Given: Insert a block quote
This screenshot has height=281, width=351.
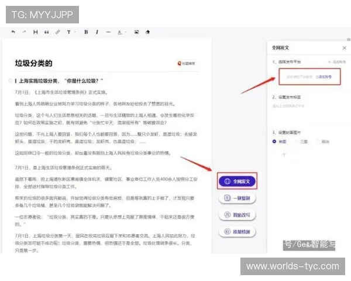Looking at the screenshot, I should point(47,32).
